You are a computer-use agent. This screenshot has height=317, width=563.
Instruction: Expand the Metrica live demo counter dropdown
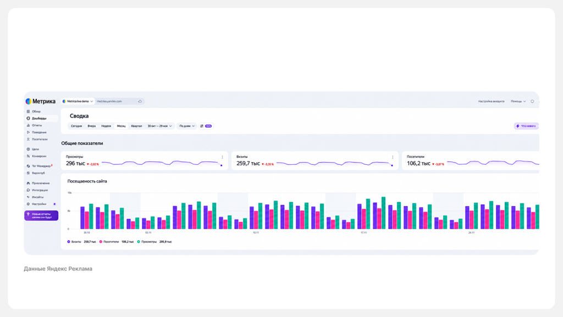coord(78,102)
